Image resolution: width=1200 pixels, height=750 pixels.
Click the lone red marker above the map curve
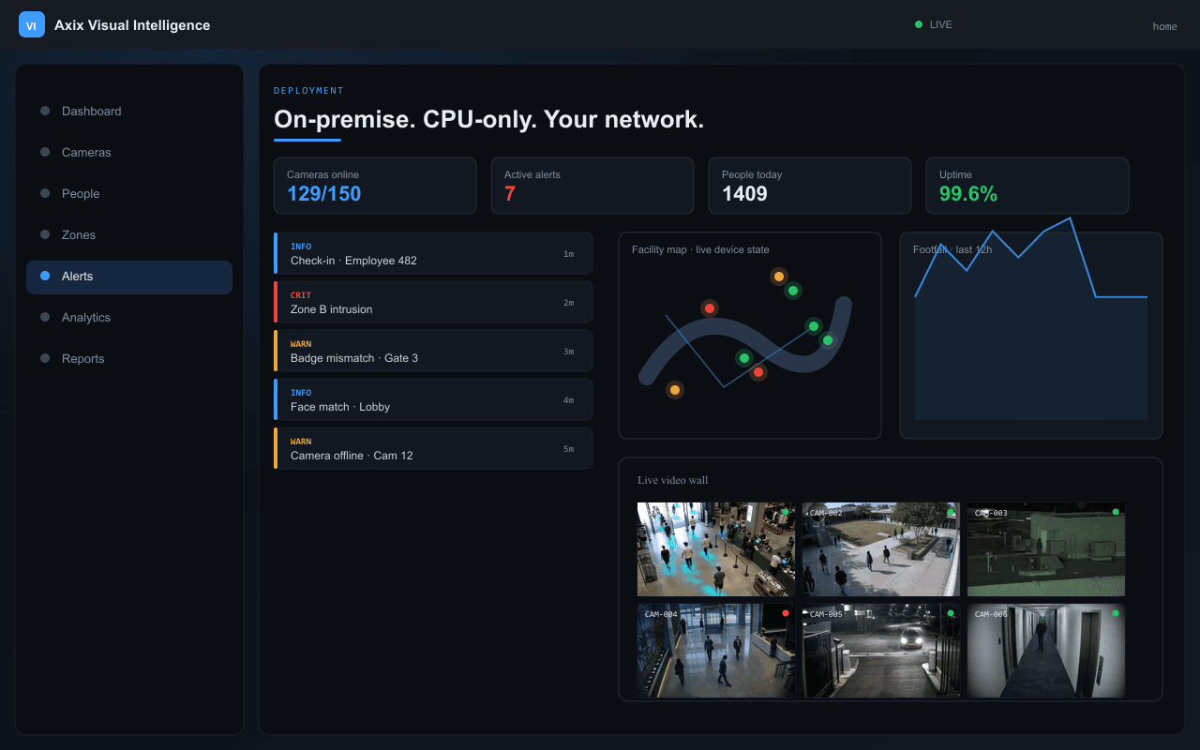[x=710, y=308]
